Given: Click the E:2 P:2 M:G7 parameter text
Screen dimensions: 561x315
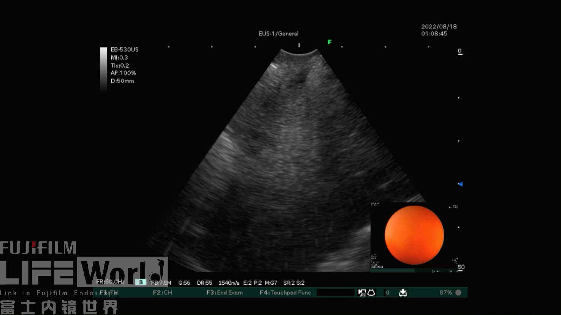Looking at the screenshot, I should (260, 283).
